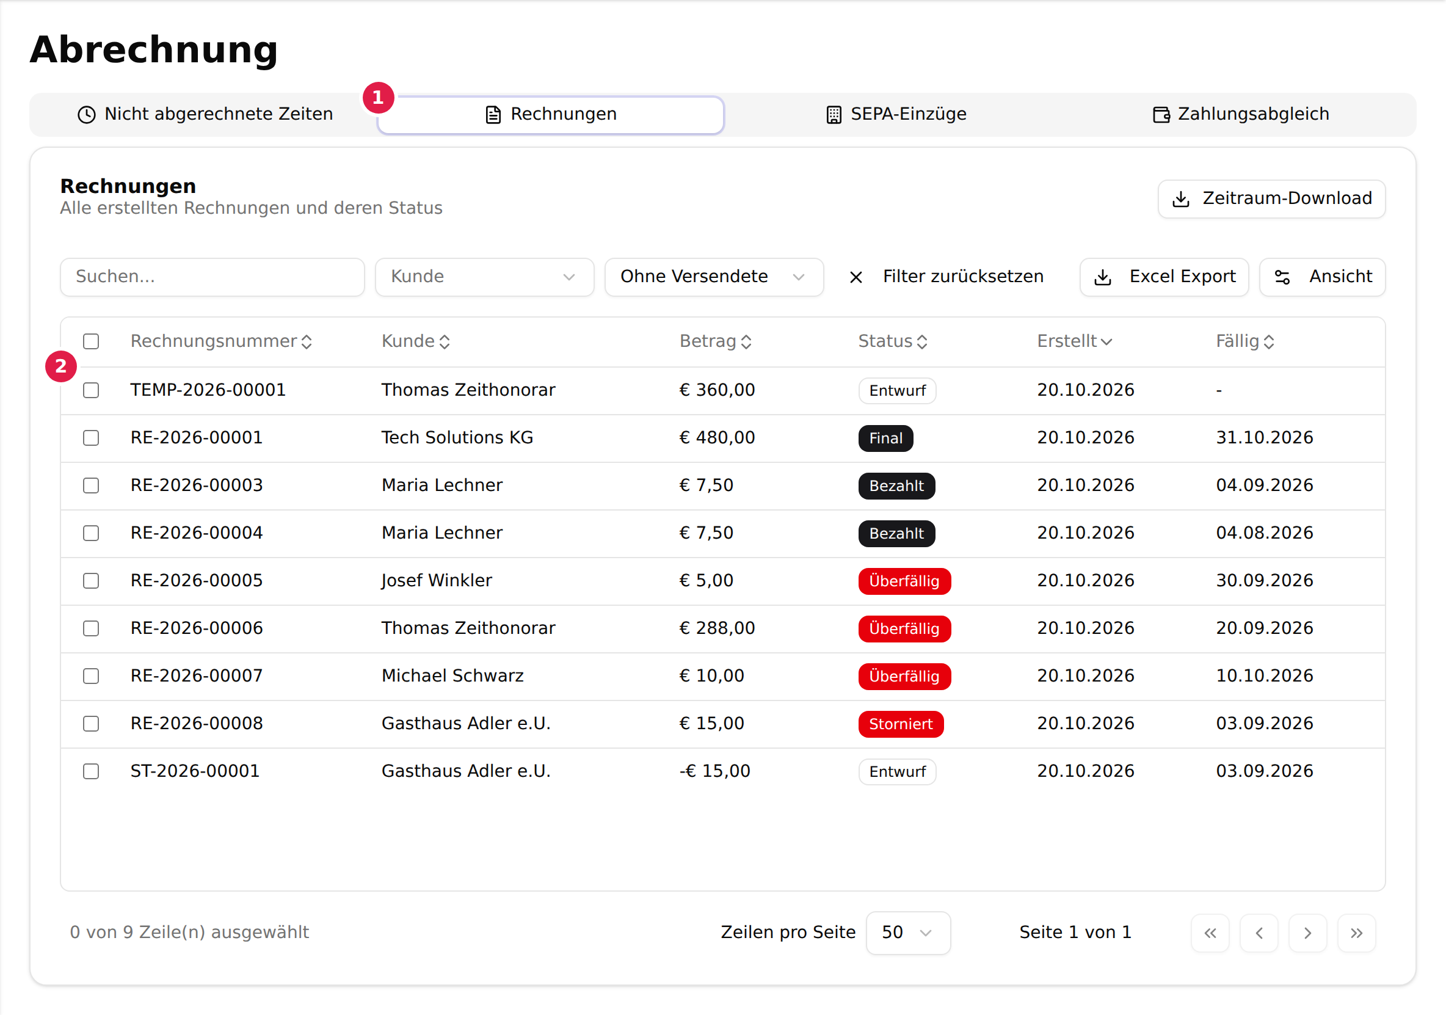Go to the next page
This screenshot has height=1015, width=1446.
click(1307, 933)
